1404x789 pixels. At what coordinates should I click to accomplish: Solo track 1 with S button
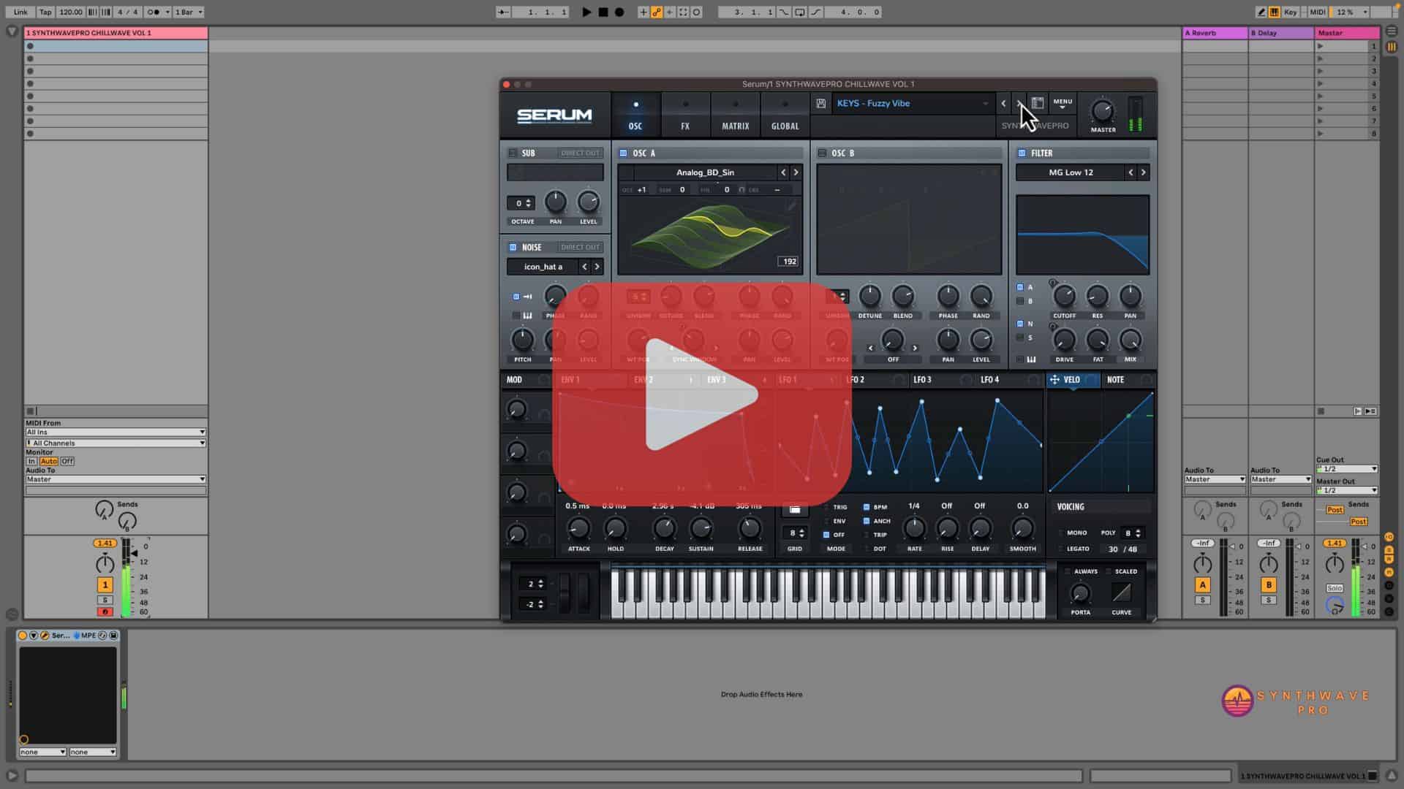105,600
